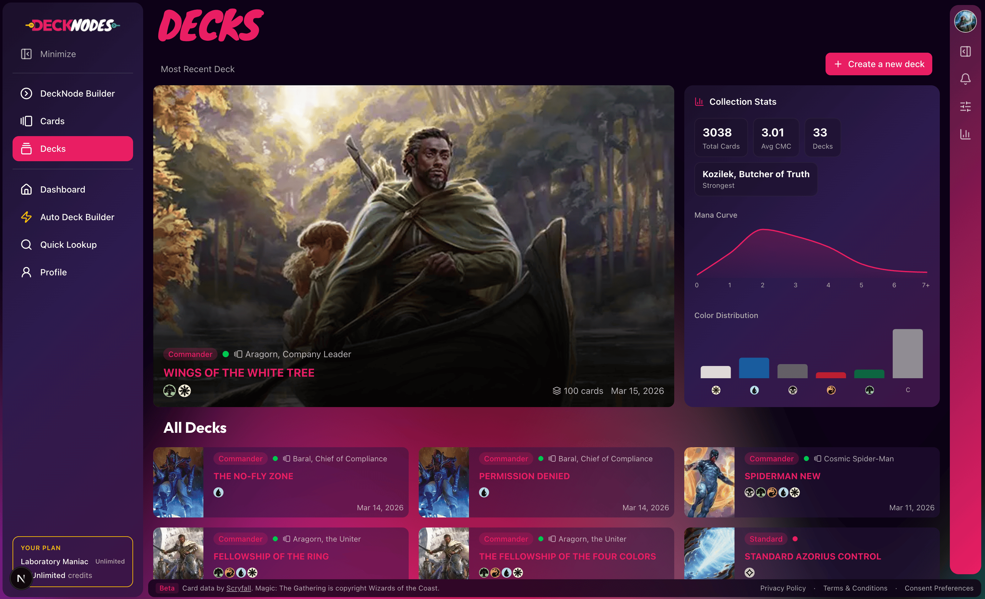Click the notification bell icon

coord(965,79)
